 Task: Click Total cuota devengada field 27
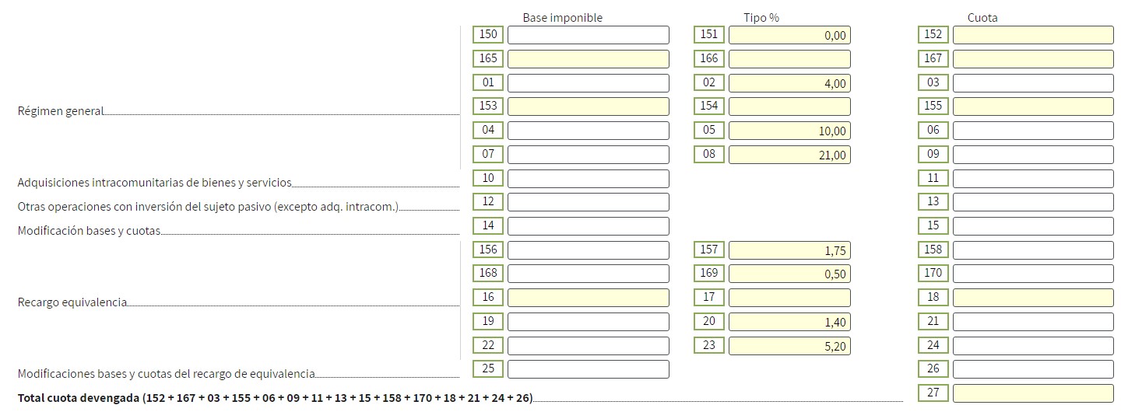coord(1033,393)
